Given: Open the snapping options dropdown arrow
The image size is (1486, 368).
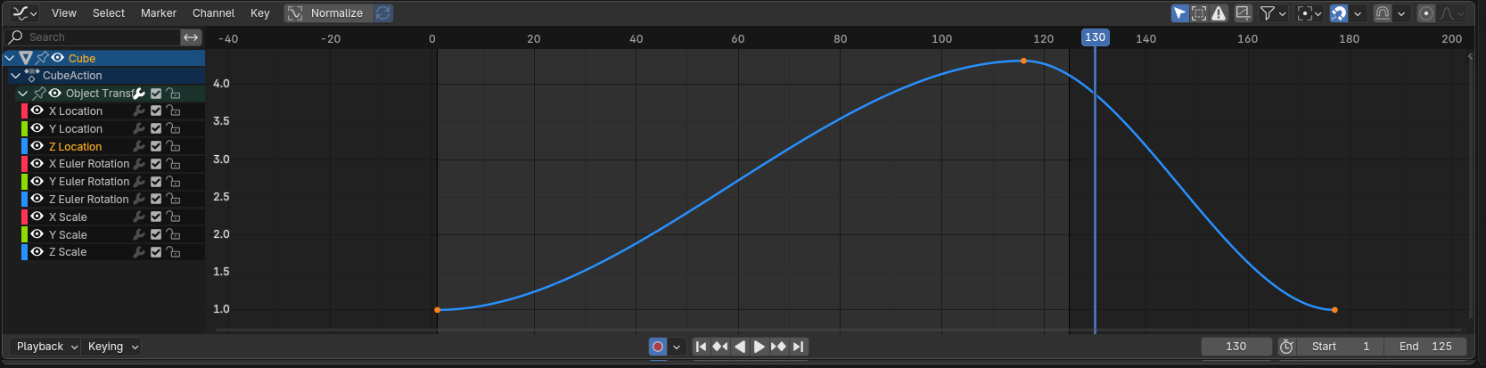Looking at the screenshot, I should pyautogui.click(x=1358, y=13).
